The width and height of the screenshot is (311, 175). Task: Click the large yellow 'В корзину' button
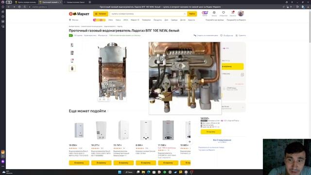(233, 67)
